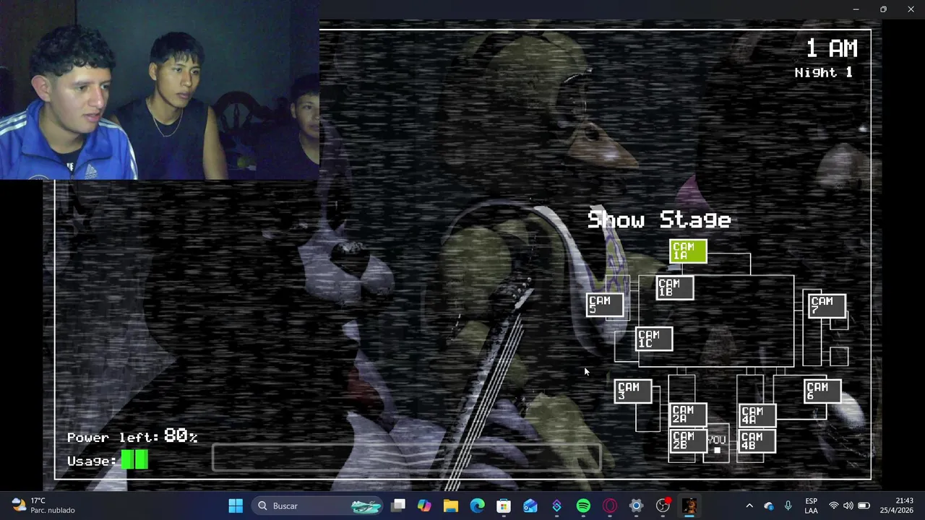Screen dimensions: 925x520
Task: Check the battery tray icon
Action: tap(864, 506)
